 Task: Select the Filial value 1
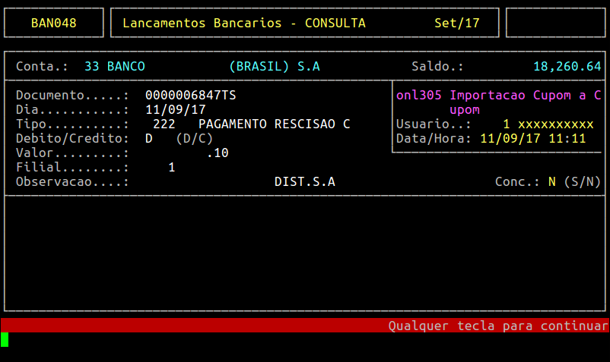click(x=172, y=167)
